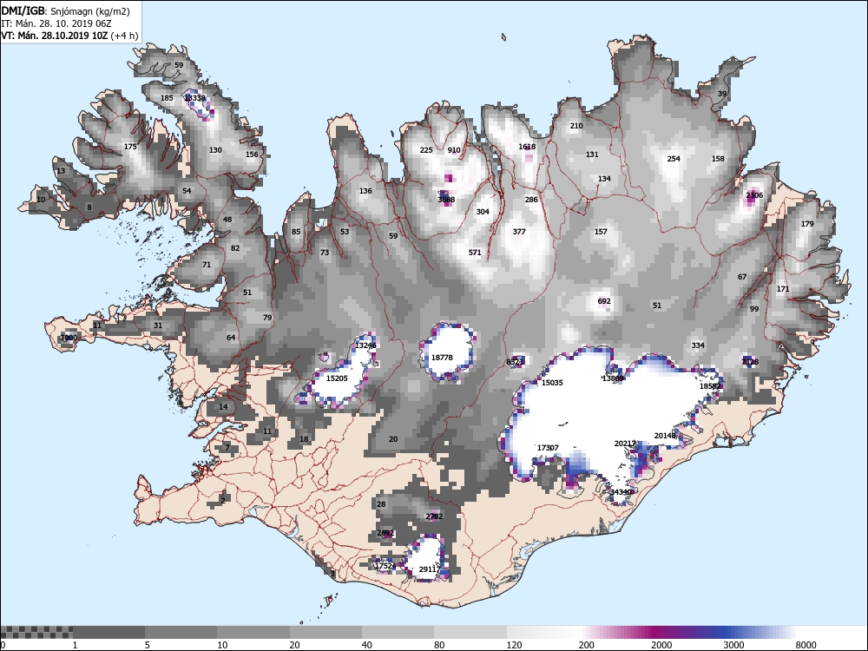Click the glacier value '18778'

pos(442,358)
